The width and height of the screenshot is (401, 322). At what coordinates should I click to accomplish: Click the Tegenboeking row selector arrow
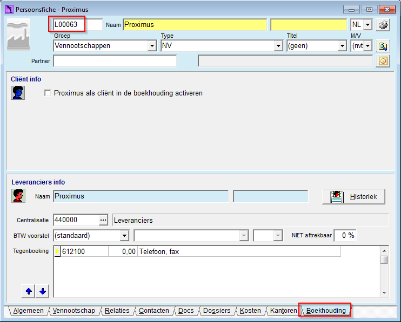click(57, 251)
